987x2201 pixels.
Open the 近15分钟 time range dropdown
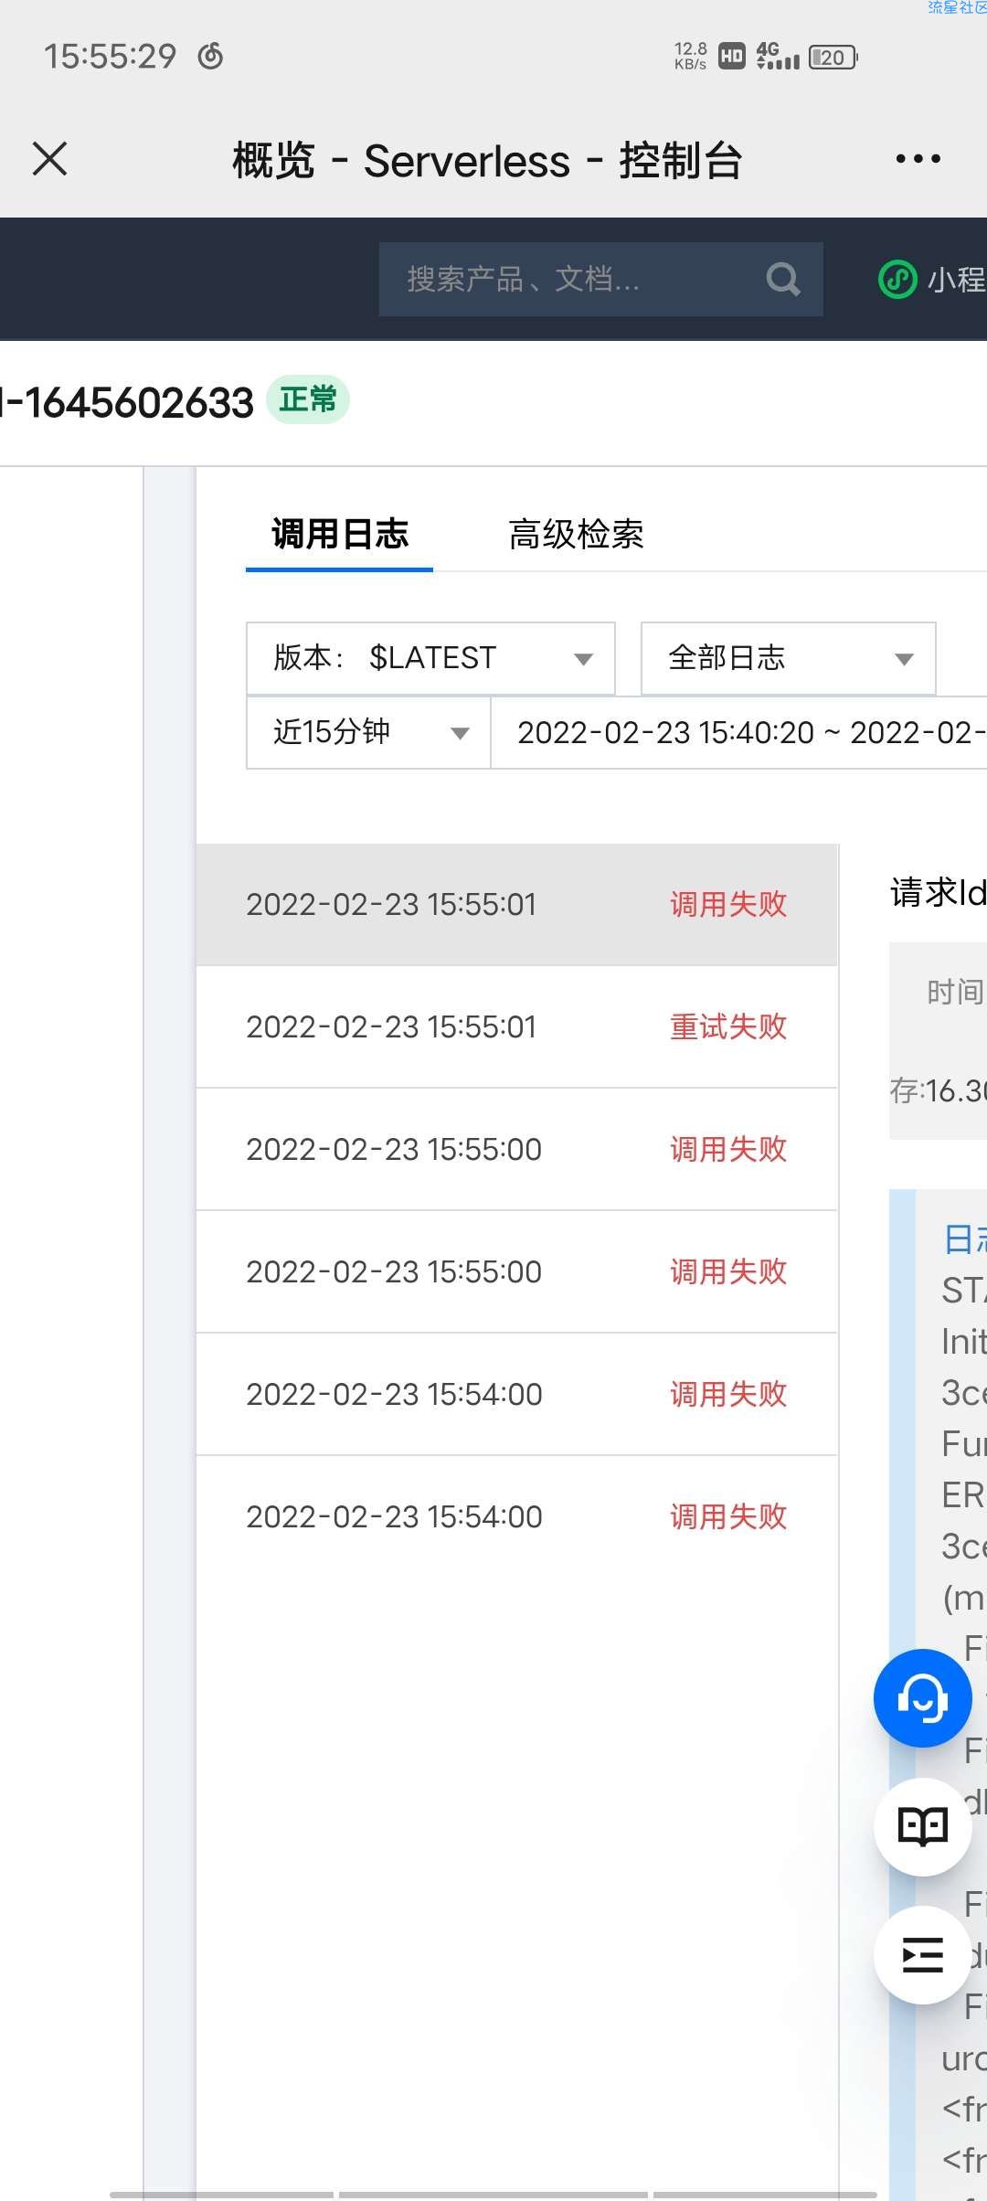pos(368,732)
